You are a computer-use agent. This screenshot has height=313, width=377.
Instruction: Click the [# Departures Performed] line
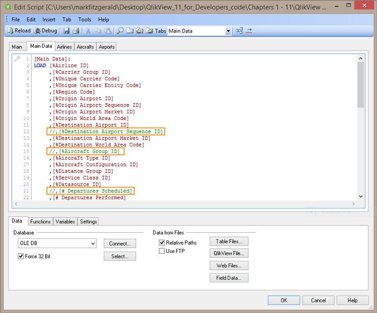point(87,198)
